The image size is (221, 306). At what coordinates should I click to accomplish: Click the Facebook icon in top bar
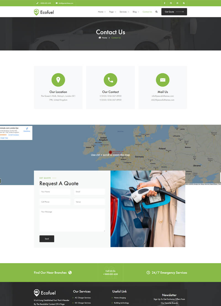click(165, 3)
